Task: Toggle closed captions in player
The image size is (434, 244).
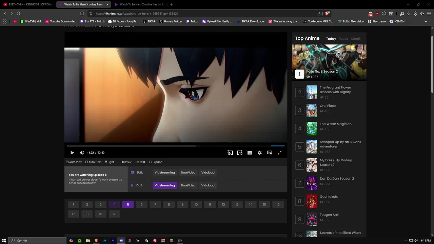Action: 250,153
